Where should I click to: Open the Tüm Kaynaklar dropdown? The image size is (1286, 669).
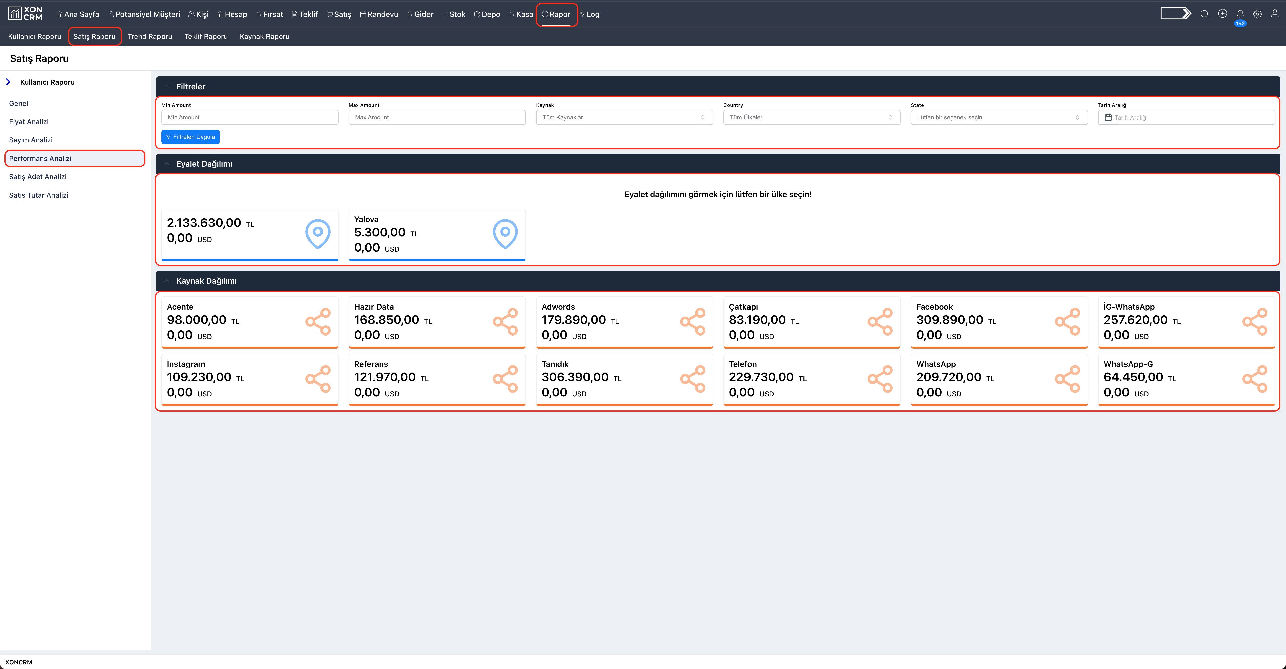point(623,117)
